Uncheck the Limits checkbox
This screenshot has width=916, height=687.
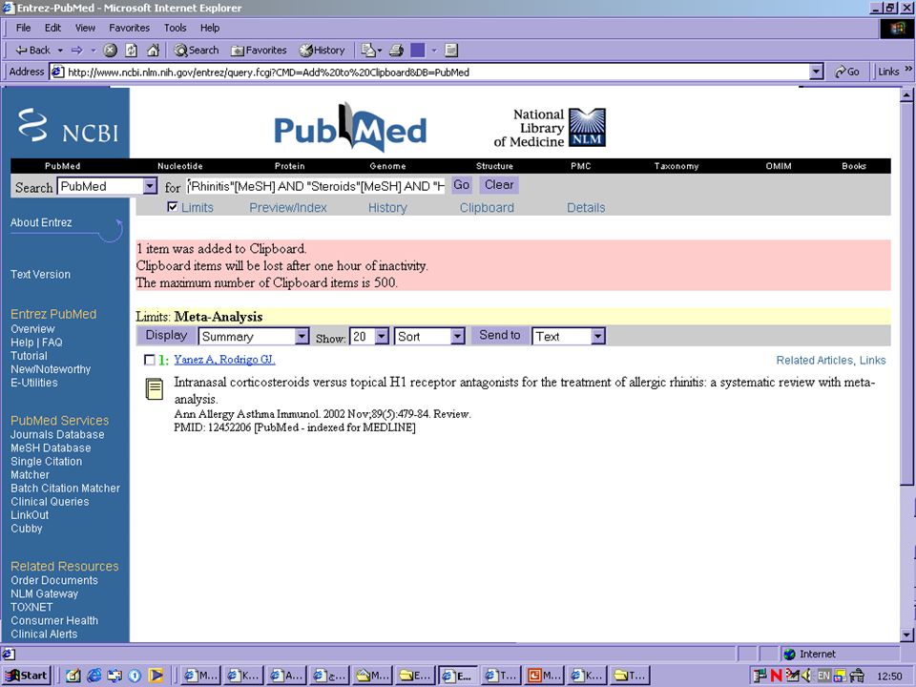(x=173, y=207)
